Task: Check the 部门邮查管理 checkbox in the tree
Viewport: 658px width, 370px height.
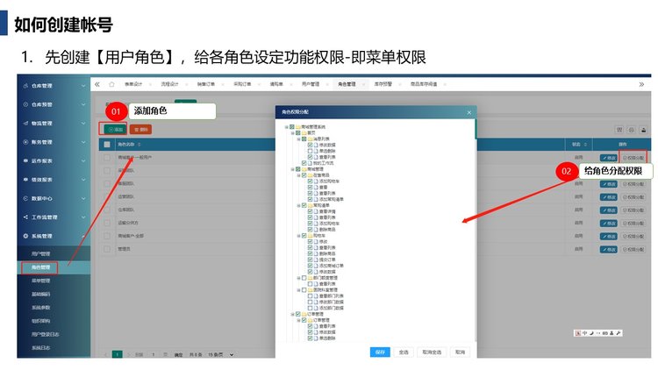Action: (x=304, y=279)
